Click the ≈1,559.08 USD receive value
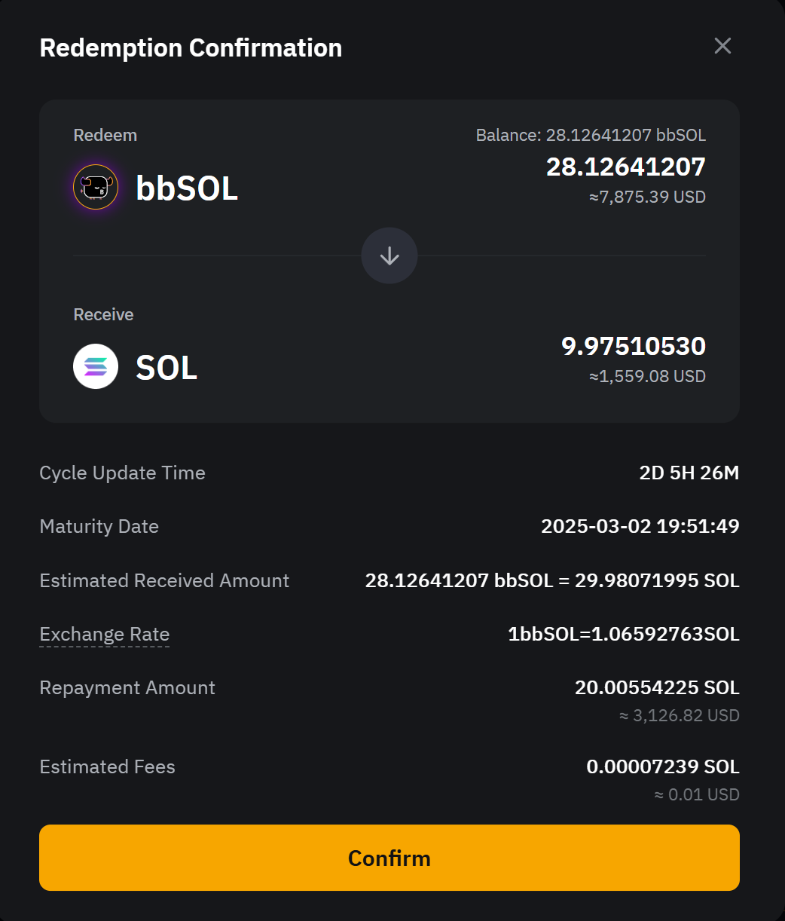The width and height of the screenshot is (785, 921). pyautogui.click(x=647, y=377)
